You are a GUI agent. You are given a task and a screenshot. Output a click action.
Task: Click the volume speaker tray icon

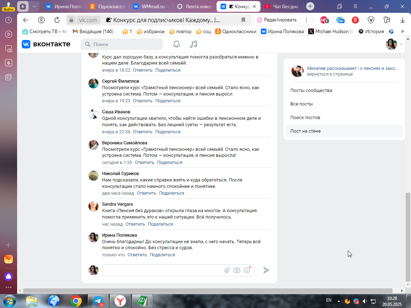[x=365, y=301]
